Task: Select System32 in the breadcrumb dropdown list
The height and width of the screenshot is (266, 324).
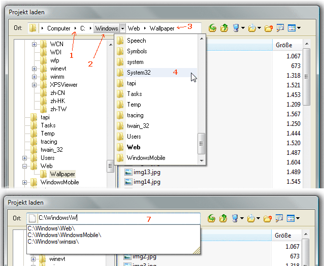Action: [139, 73]
